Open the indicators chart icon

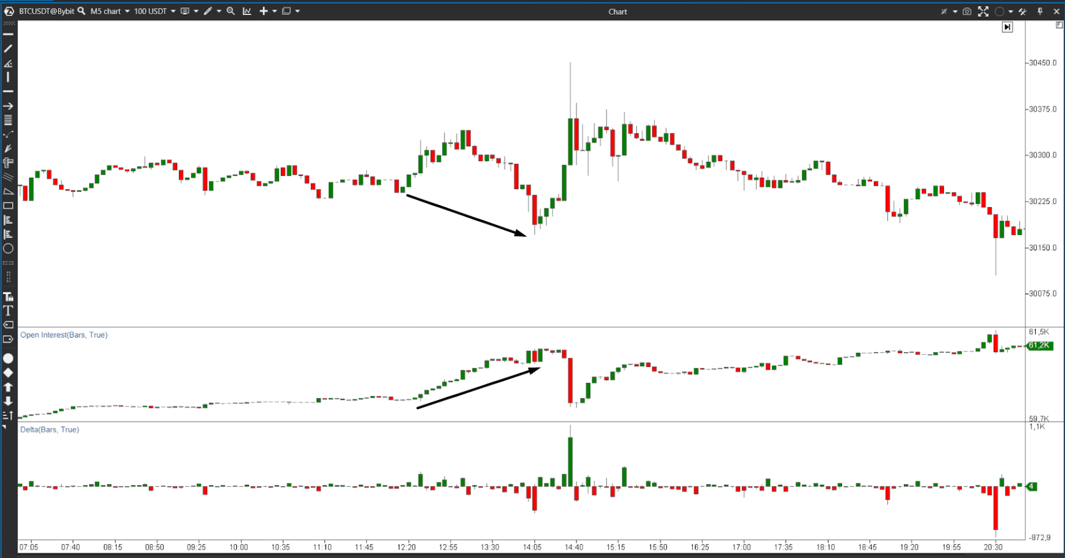(x=247, y=11)
